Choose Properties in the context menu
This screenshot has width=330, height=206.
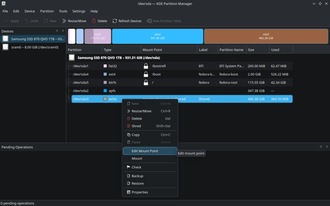pyautogui.click(x=150, y=192)
